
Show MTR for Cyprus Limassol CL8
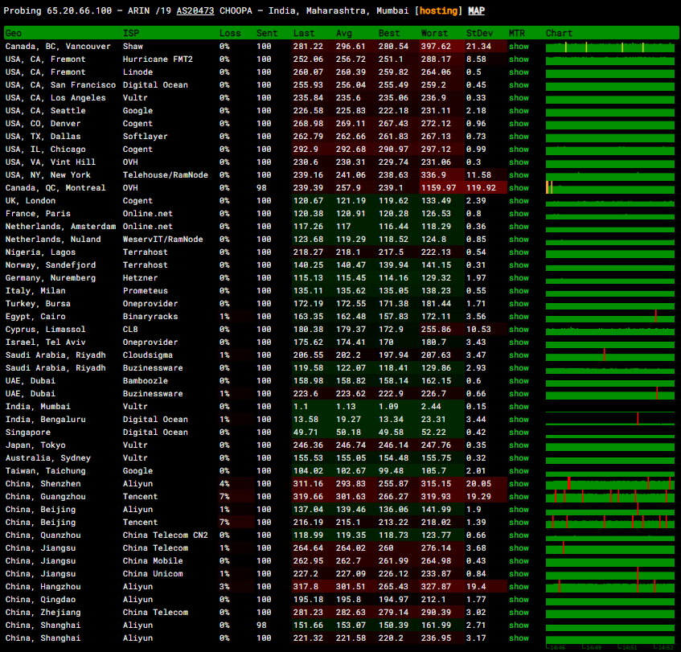[x=519, y=330]
